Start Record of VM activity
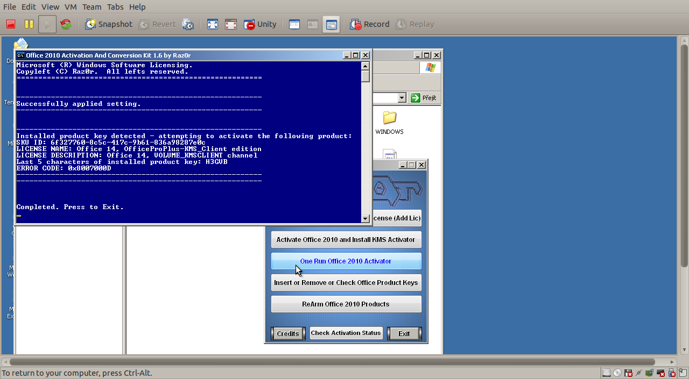The image size is (689, 379). point(370,24)
